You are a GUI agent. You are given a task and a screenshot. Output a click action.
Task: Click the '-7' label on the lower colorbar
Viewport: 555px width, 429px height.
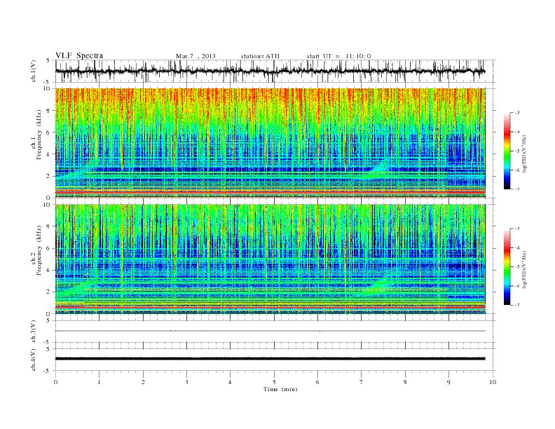click(517, 305)
